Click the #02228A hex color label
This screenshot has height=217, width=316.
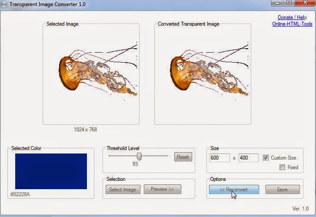point(20,194)
